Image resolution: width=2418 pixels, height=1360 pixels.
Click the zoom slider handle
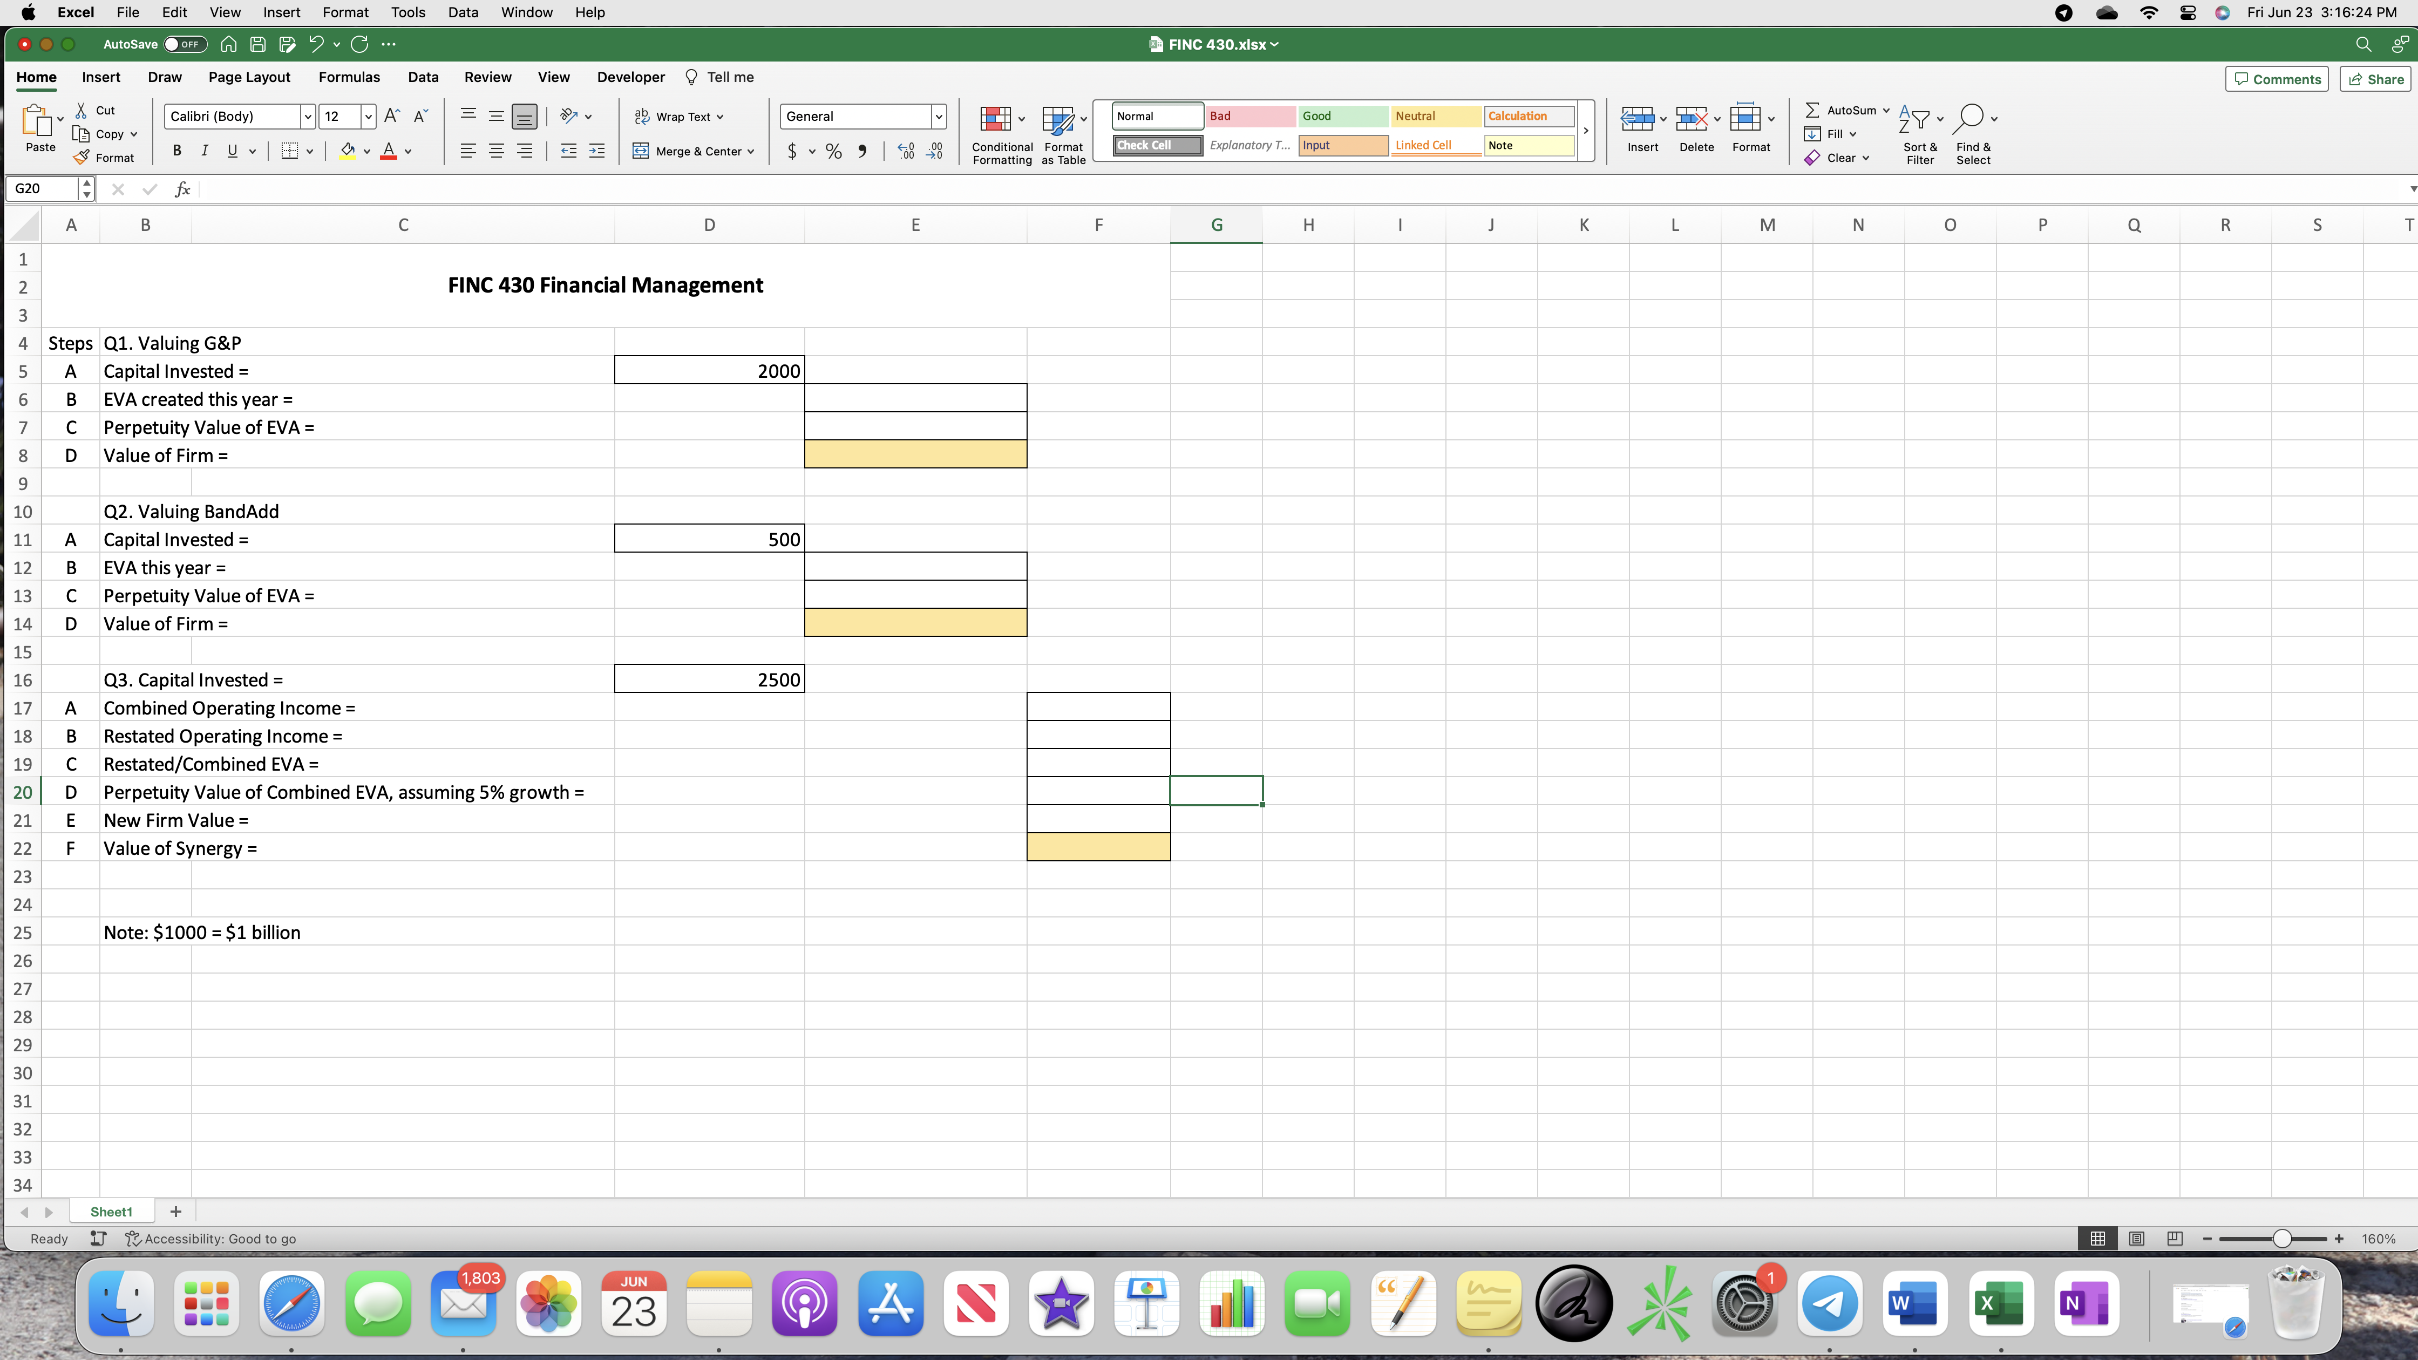tap(2282, 1239)
